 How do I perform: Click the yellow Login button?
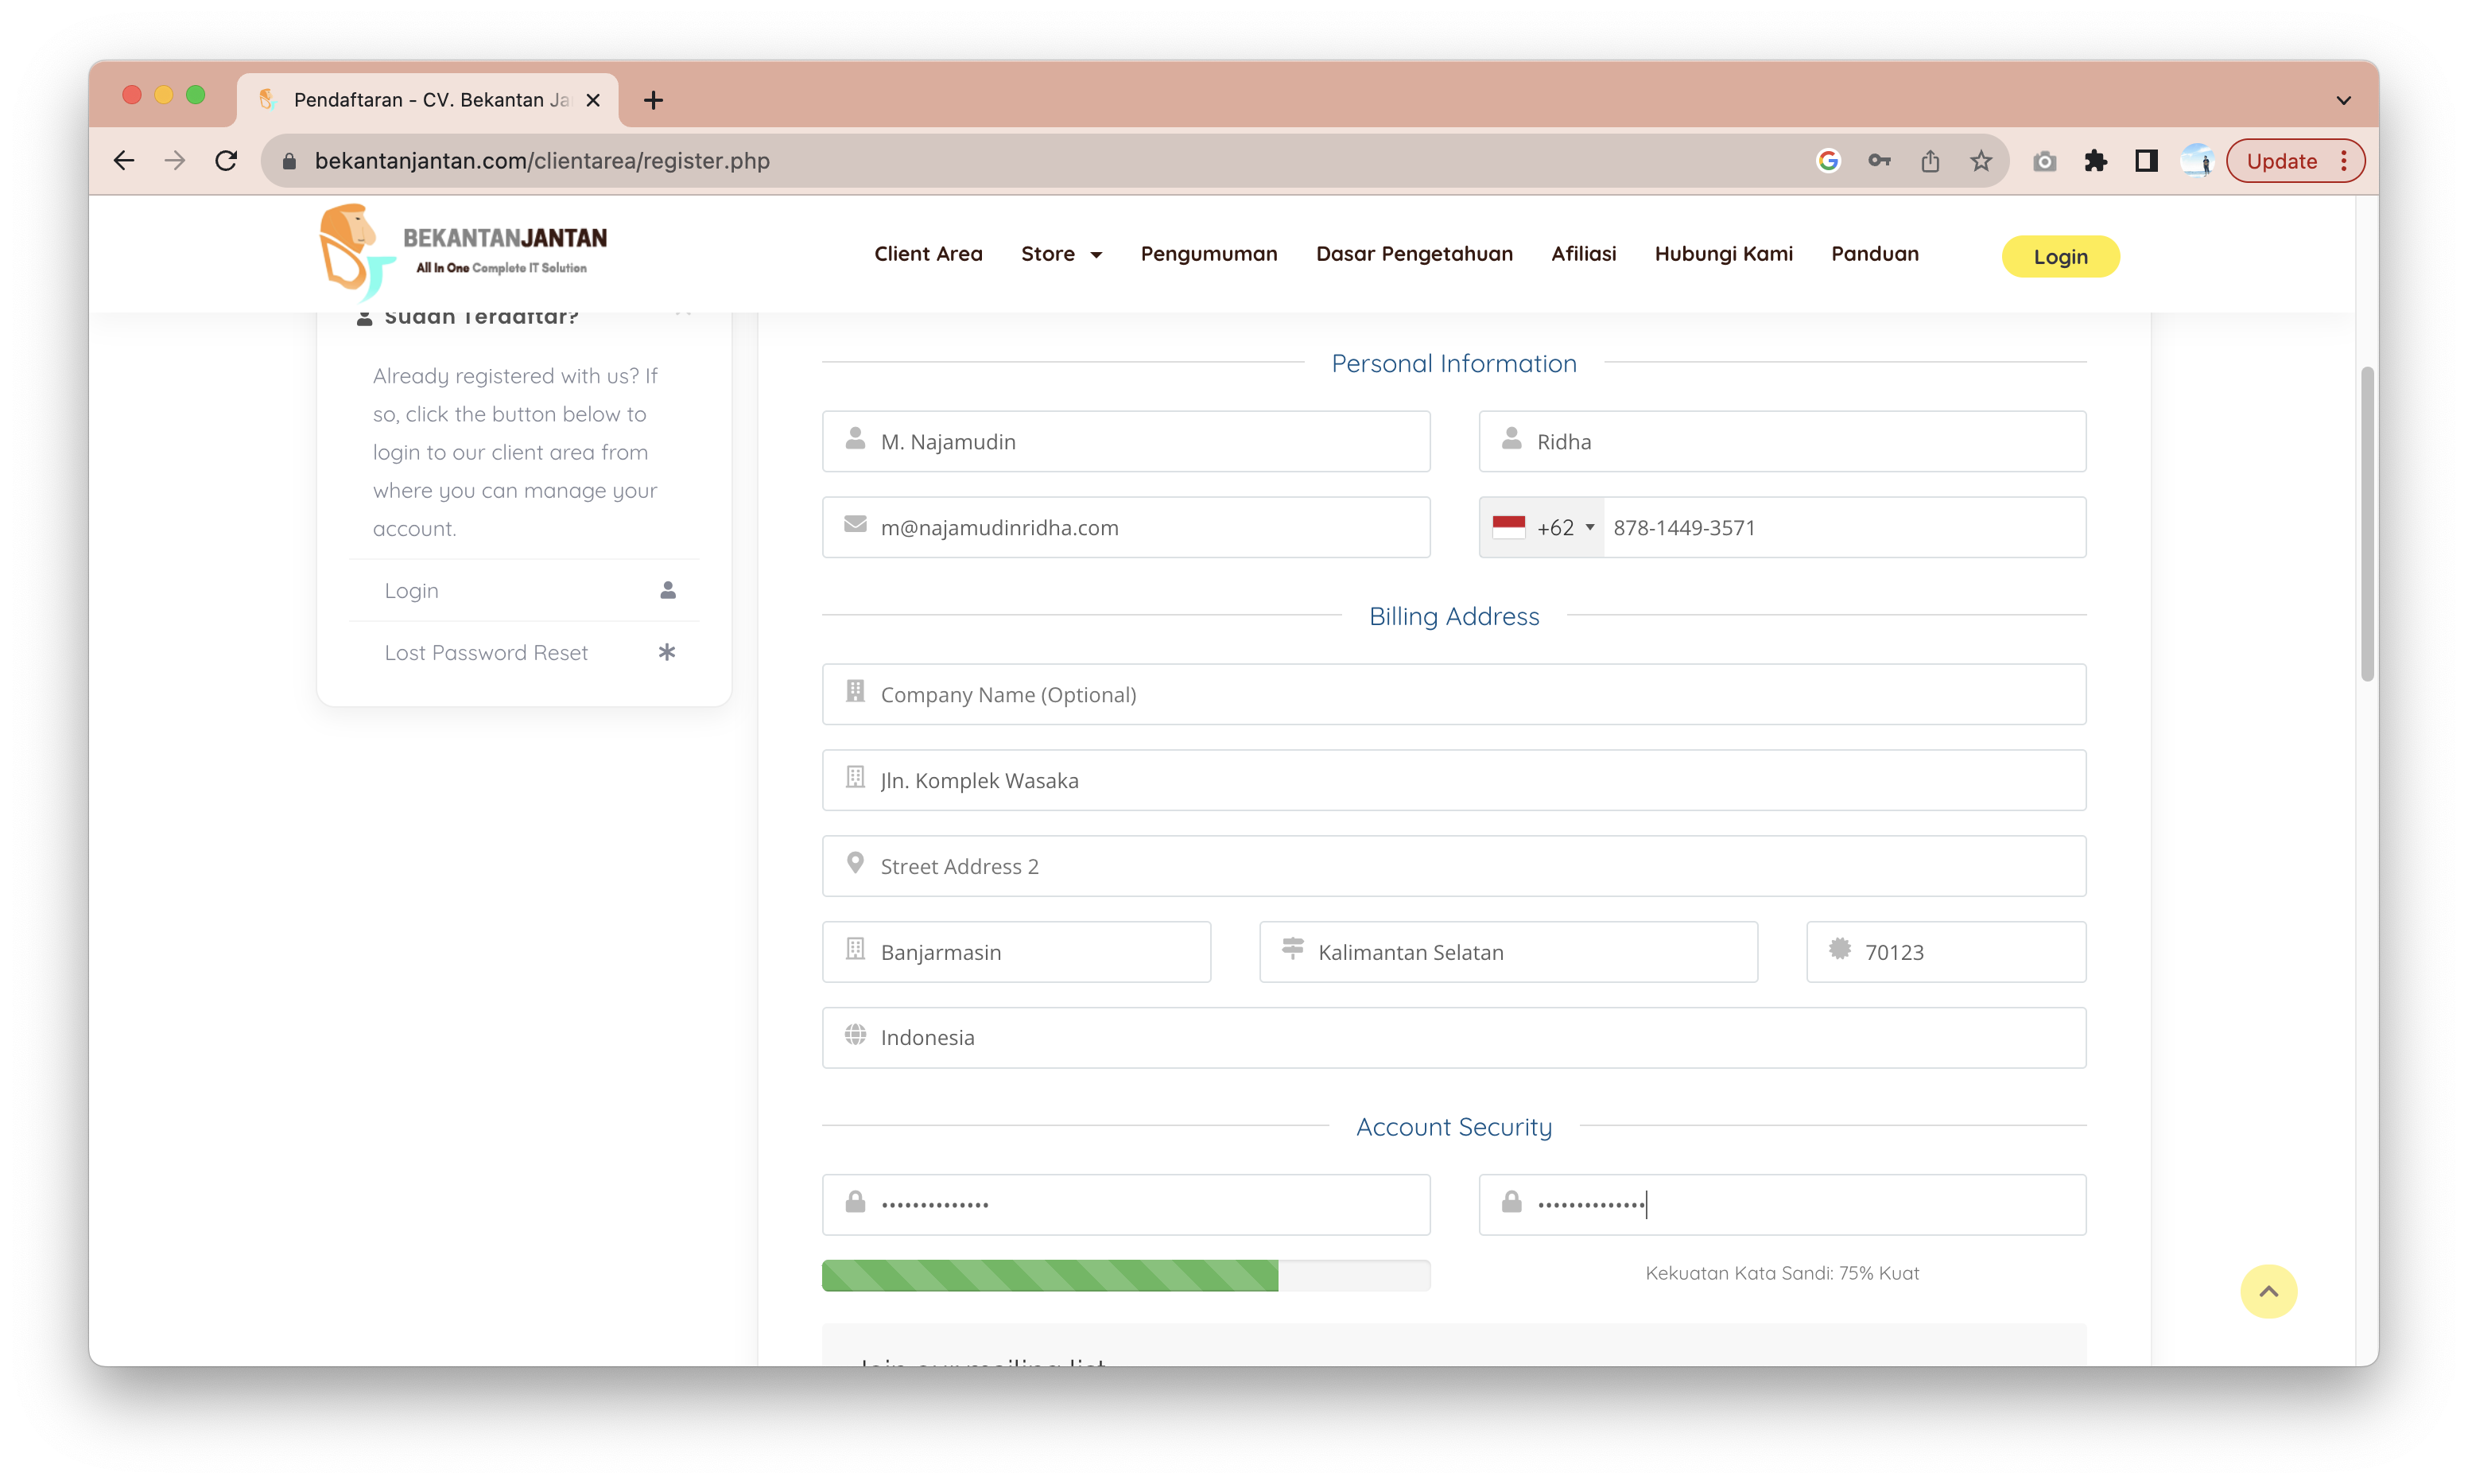click(2059, 257)
